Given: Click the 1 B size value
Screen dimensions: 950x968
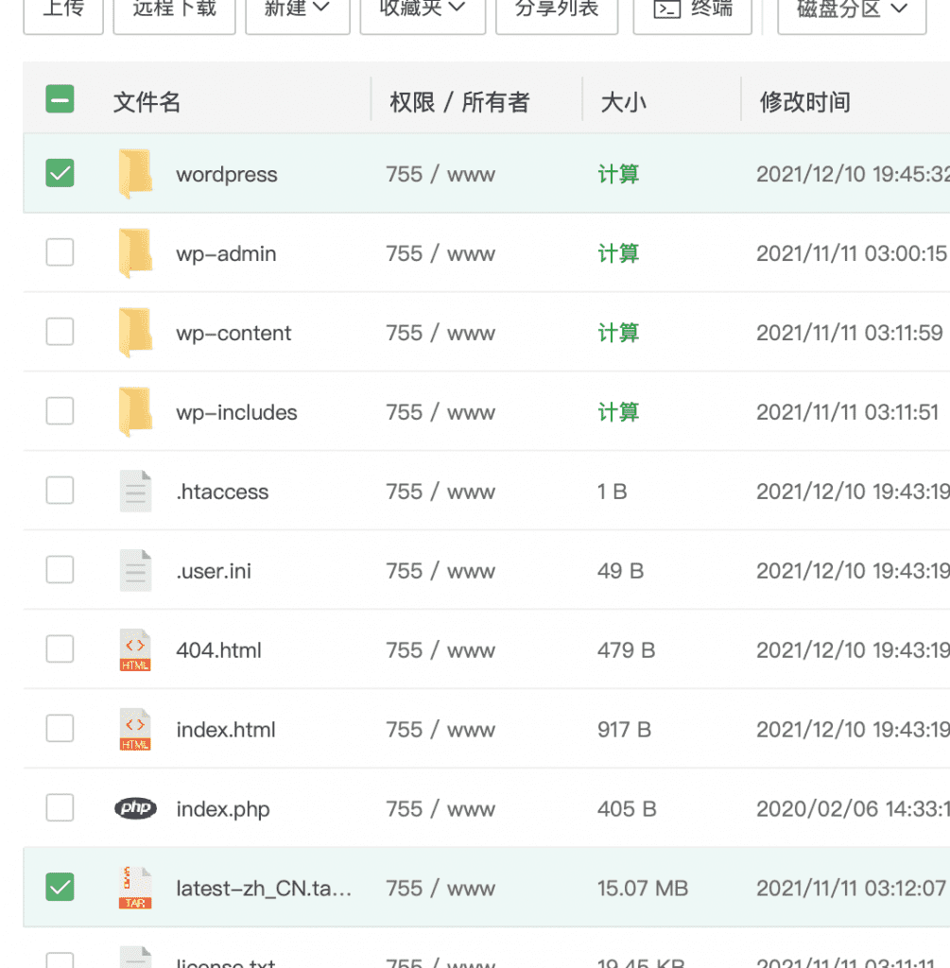Looking at the screenshot, I should tap(612, 492).
